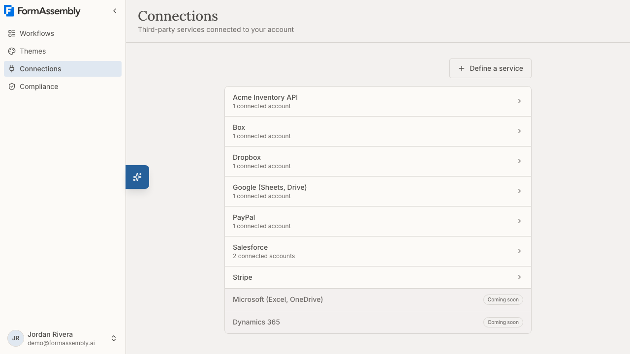Click the Dynamics 365 label
The height and width of the screenshot is (354, 630).
(x=256, y=322)
